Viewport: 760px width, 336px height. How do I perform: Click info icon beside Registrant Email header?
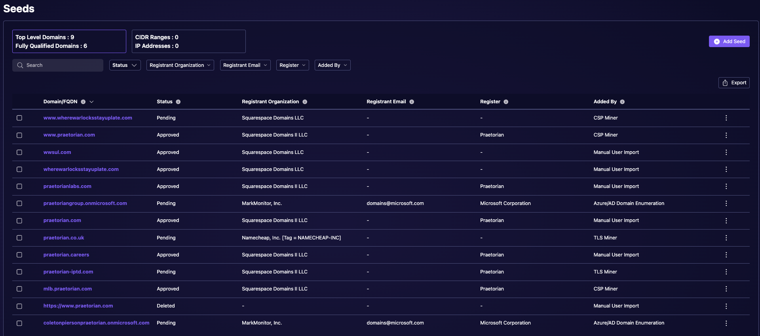(x=412, y=102)
